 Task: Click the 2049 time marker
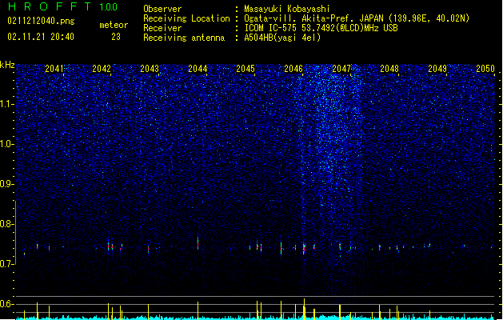[x=437, y=69]
